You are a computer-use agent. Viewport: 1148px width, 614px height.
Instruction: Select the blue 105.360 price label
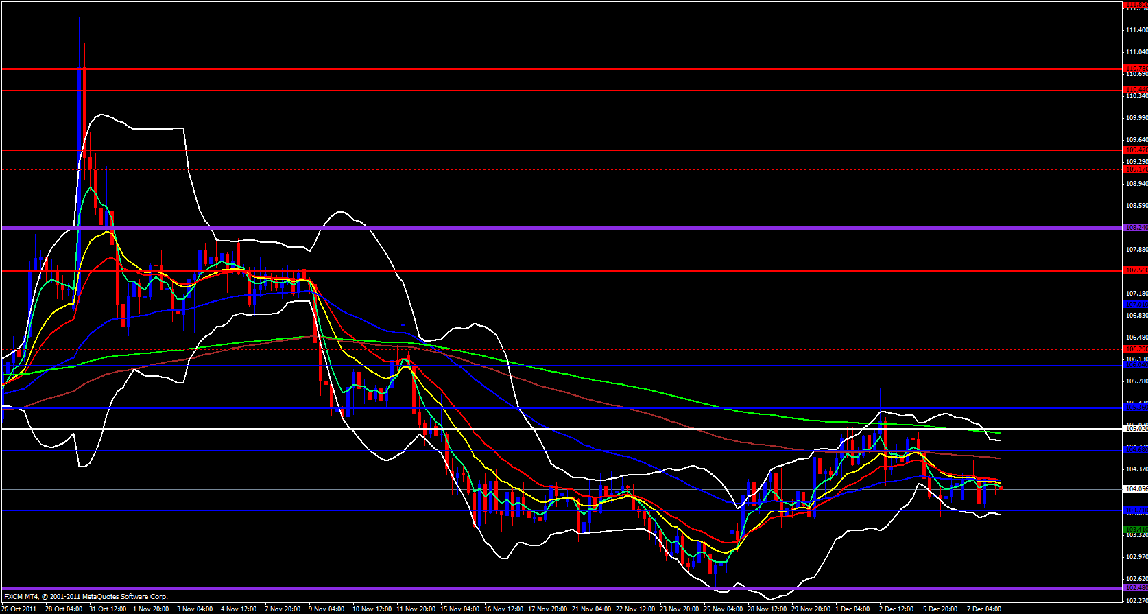1136,408
